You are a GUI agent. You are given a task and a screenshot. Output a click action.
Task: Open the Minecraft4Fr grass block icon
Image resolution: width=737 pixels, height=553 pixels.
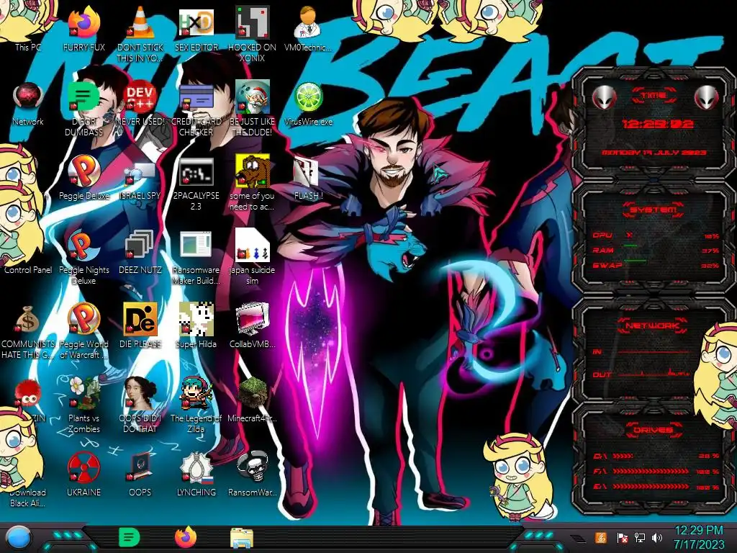pyautogui.click(x=253, y=400)
